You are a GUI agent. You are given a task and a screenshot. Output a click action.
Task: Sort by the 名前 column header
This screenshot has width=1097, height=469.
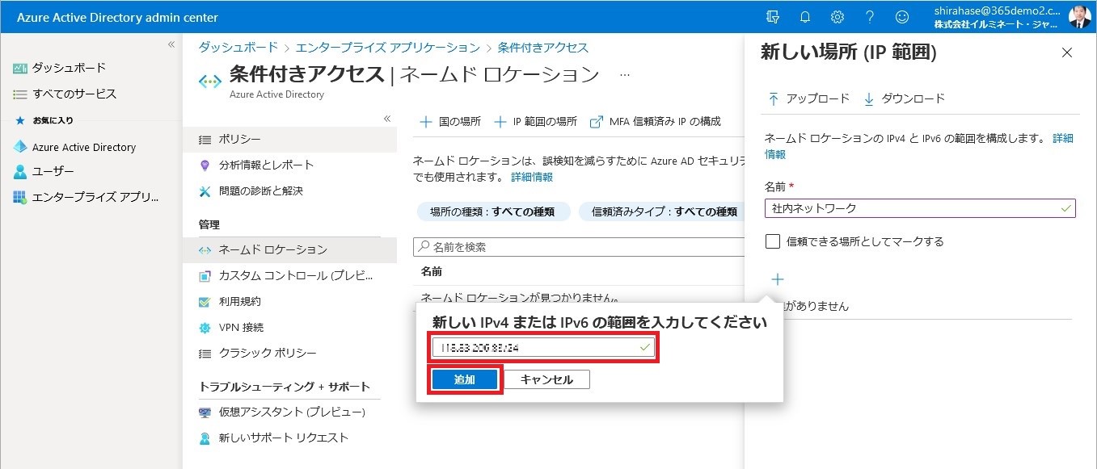click(x=432, y=271)
